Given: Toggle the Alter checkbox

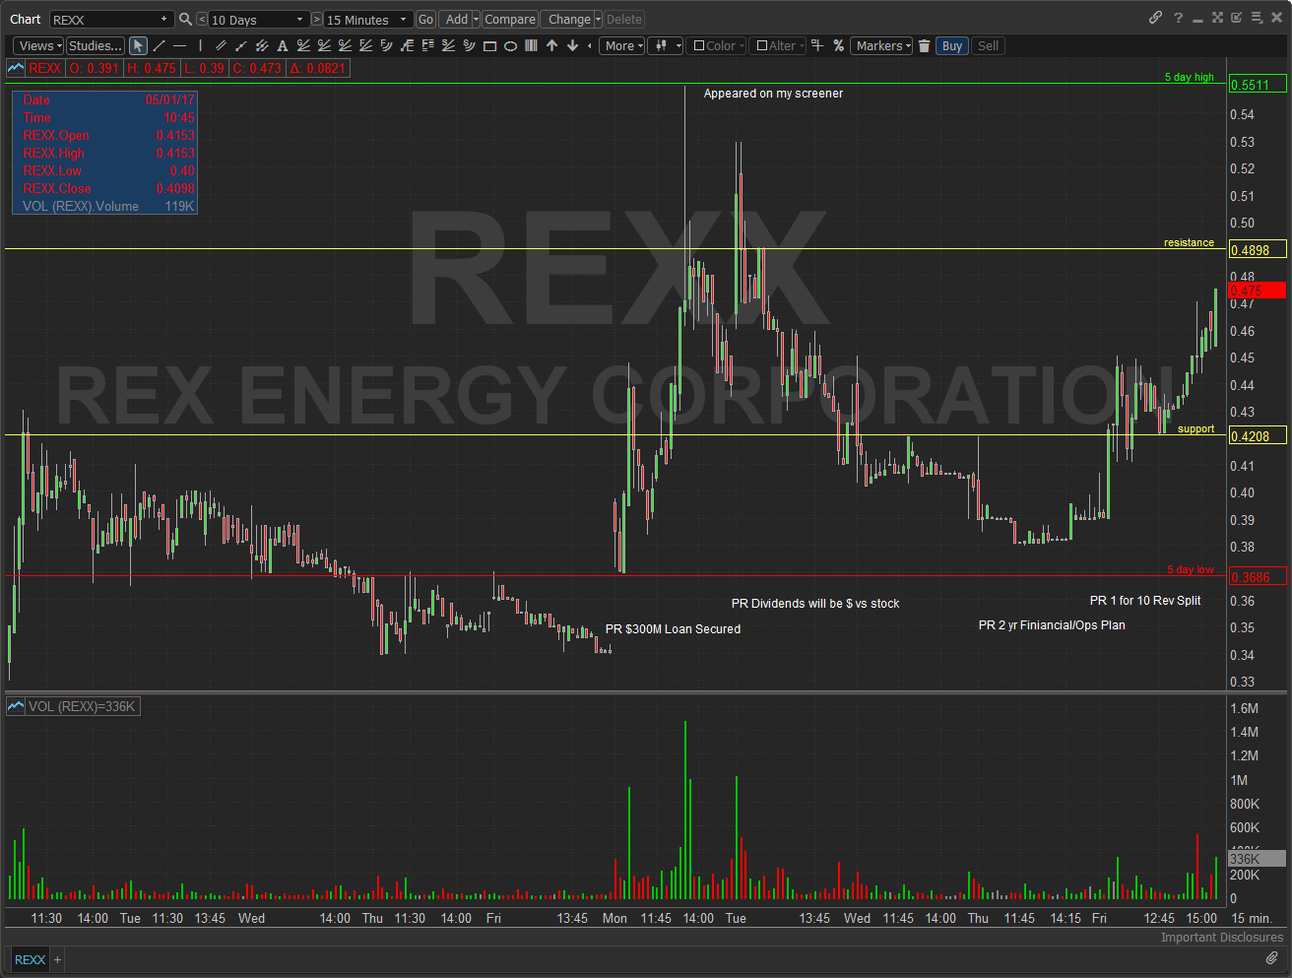Looking at the screenshot, I should click(x=762, y=45).
